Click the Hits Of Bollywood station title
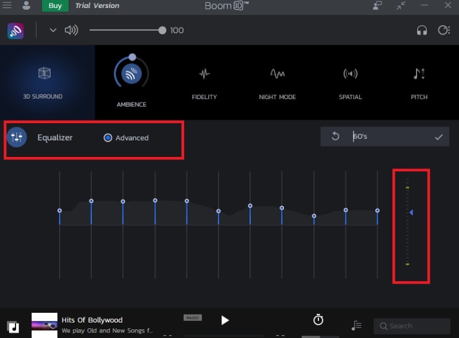Image resolution: width=459 pixels, height=338 pixels. click(92, 320)
